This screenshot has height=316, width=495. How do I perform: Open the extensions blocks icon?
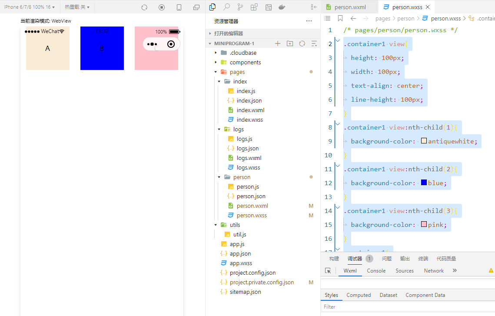(x=254, y=7)
